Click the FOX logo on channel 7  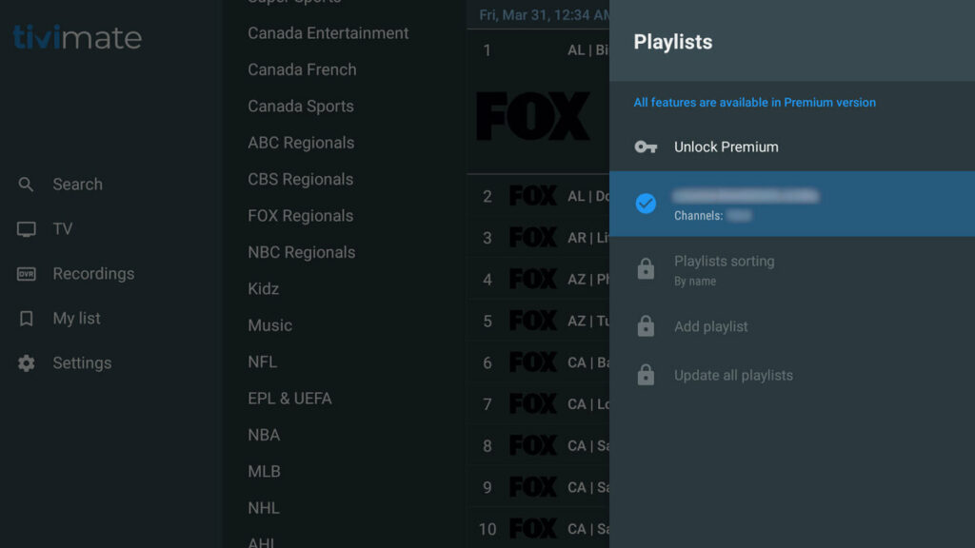tap(533, 403)
